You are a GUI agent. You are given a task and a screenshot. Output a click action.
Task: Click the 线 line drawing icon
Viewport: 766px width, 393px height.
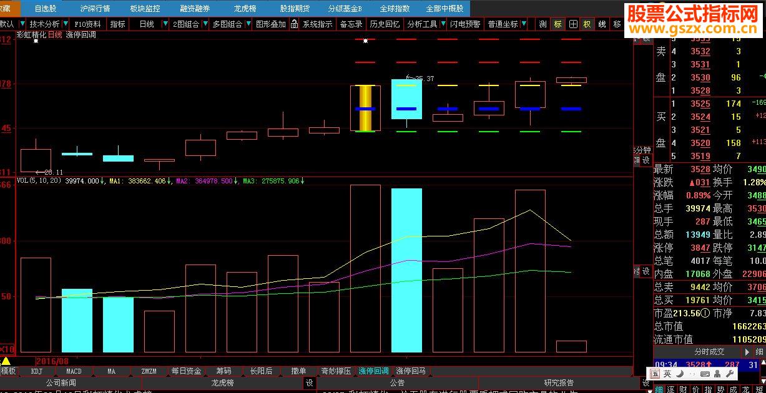click(602, 24)
